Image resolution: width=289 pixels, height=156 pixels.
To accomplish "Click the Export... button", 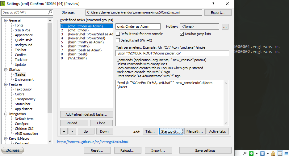I will click(x=218, y=13).
